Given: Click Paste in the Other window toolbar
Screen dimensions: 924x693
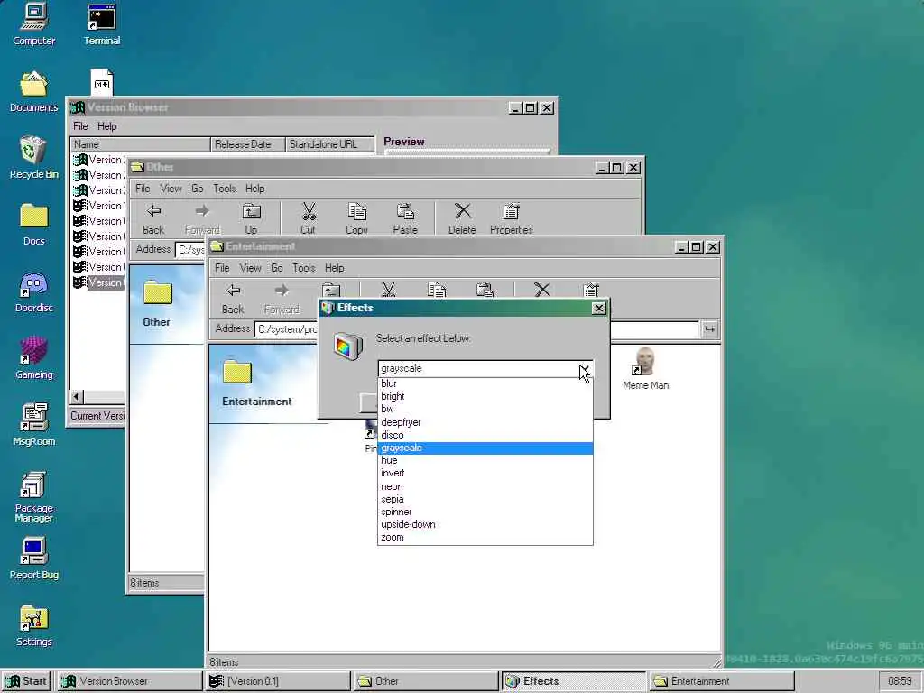Looking at the screenshot, I should [405, 219].
